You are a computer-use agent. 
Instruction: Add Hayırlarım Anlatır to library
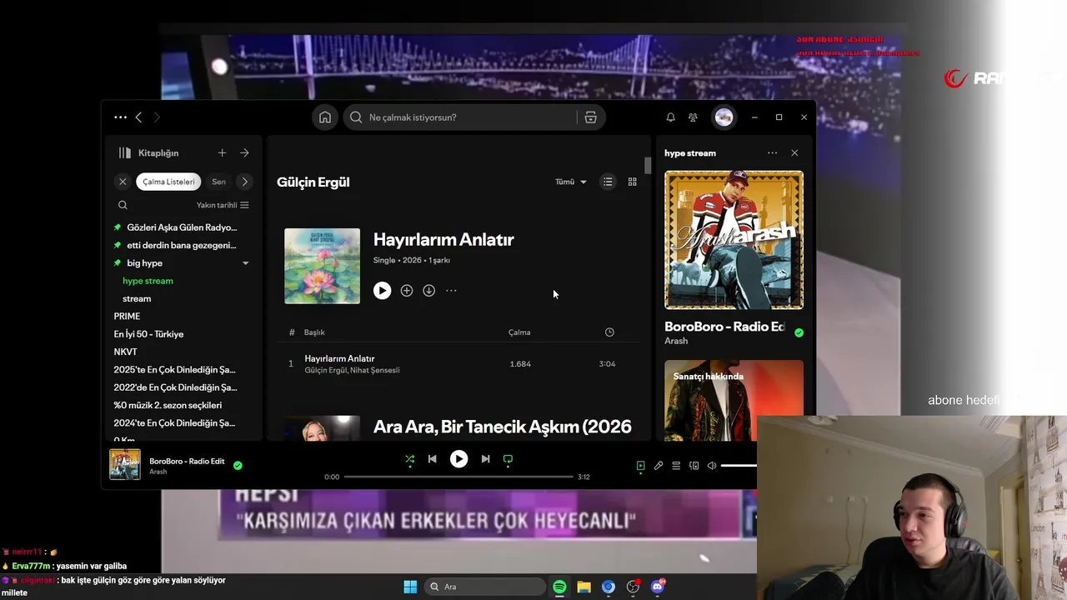point(406,291)
